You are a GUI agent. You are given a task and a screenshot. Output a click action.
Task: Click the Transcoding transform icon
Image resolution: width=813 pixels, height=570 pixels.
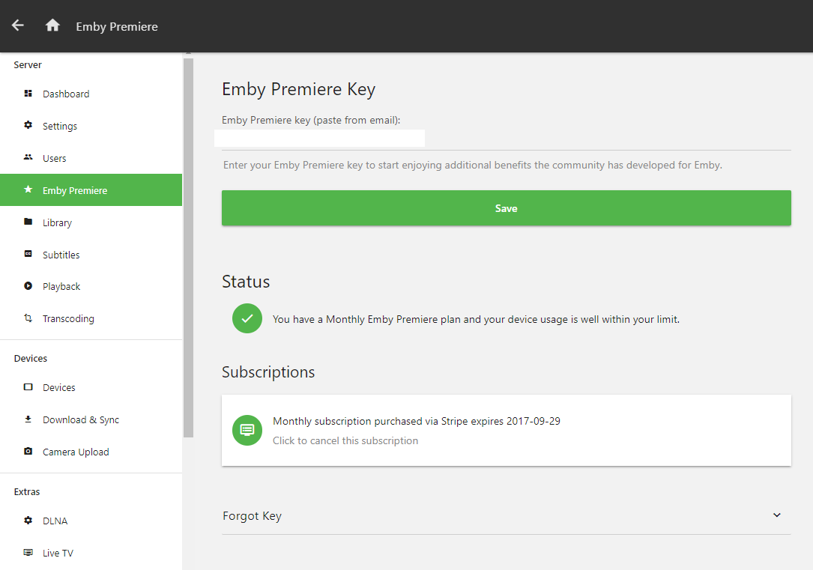click(x=28, y=318)
